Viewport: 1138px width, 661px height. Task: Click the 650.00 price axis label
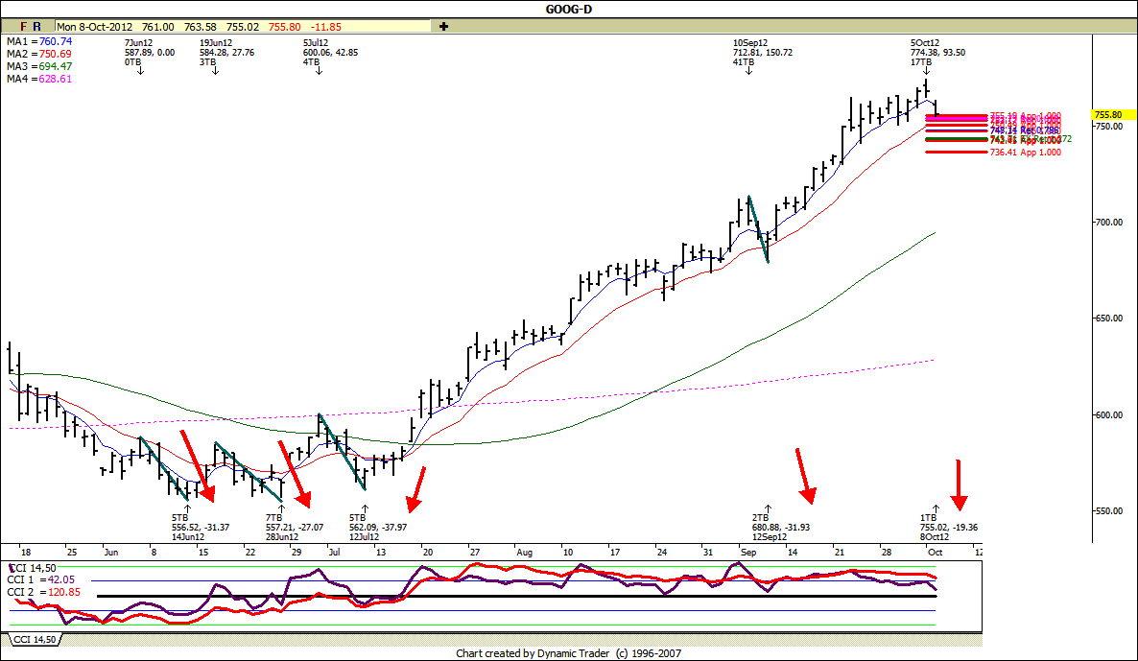coord(1108,318)
